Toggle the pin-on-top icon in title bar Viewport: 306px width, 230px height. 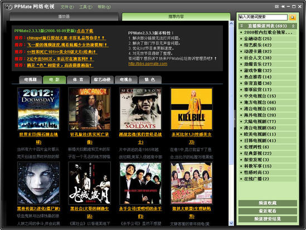283,7
